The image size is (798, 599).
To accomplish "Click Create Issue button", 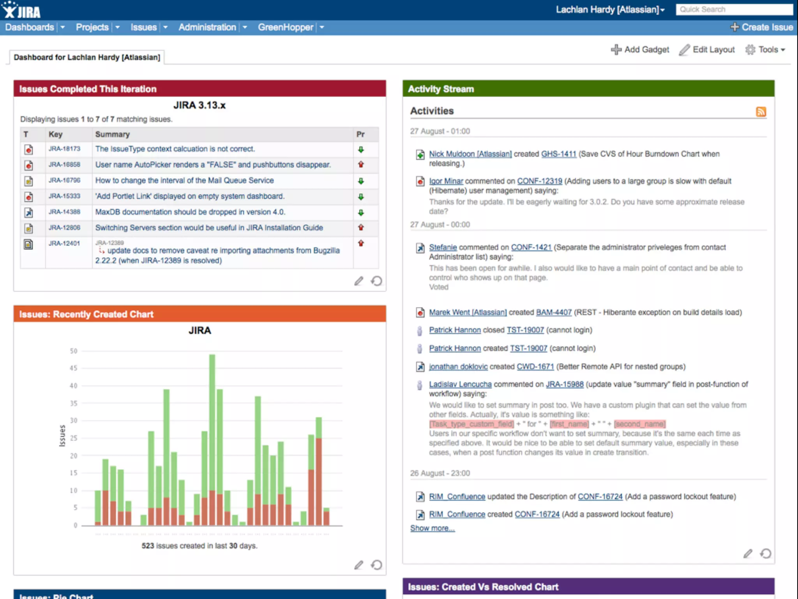I will [761, 27].
